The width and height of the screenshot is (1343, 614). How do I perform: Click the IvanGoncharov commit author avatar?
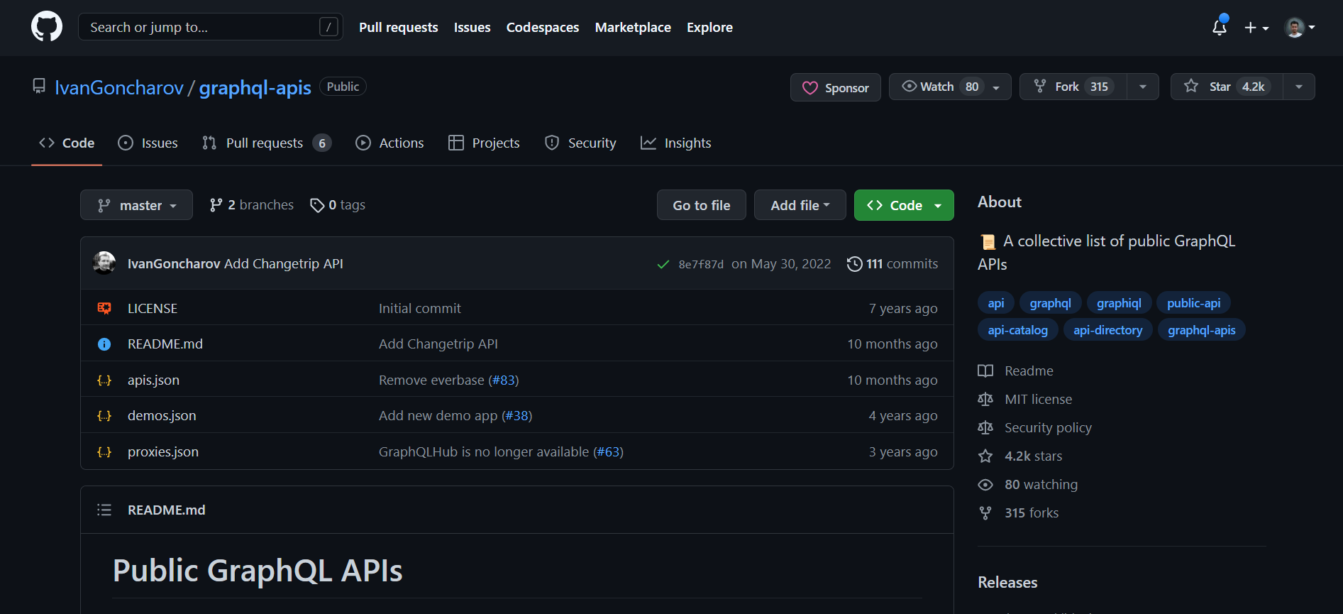104,263
